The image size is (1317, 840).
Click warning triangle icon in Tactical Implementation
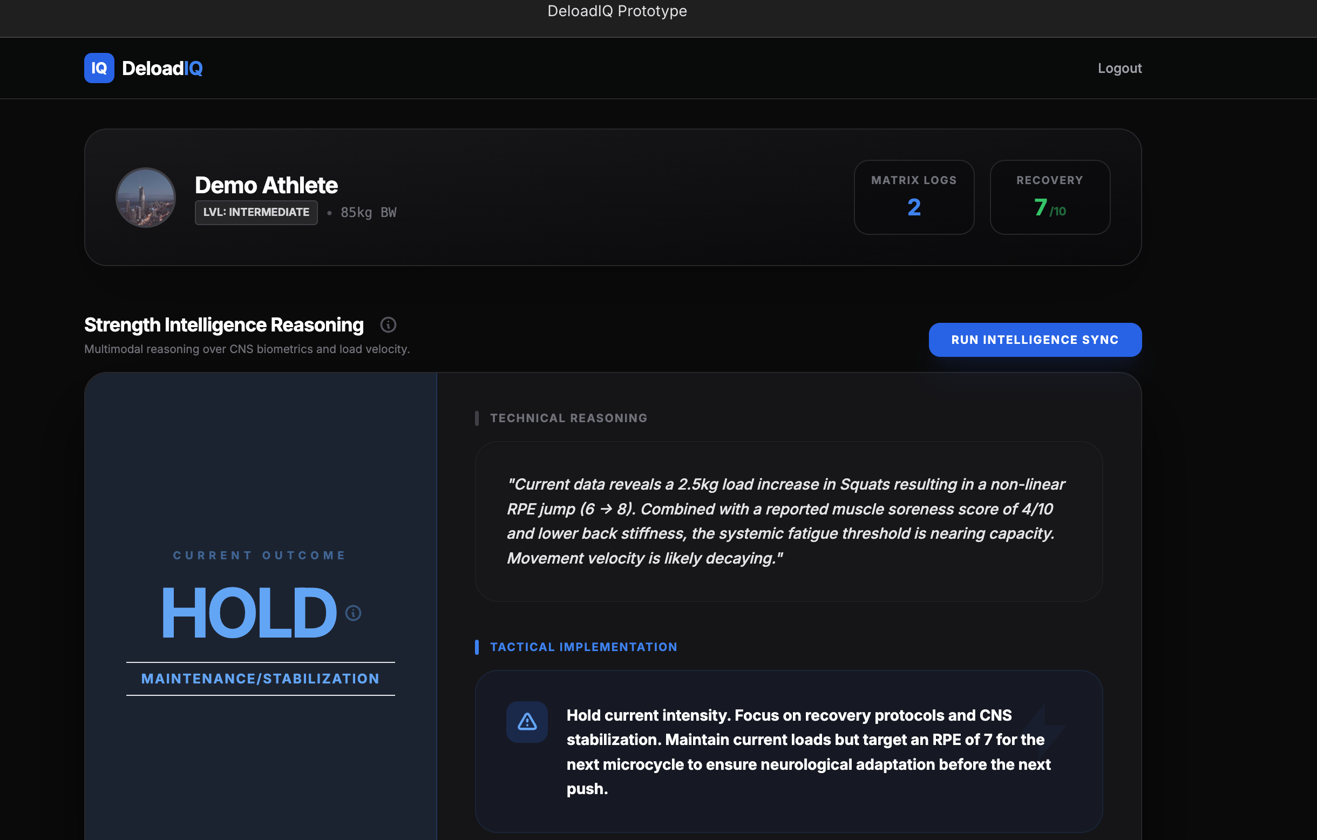[527, 722]
